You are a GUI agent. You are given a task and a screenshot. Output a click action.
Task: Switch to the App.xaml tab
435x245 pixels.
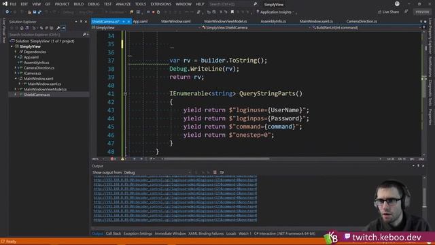coord(140,21)
